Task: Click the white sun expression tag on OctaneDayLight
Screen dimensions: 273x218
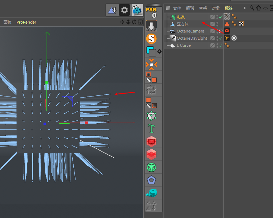Action: pyautogui.click(x=234, y=38)
